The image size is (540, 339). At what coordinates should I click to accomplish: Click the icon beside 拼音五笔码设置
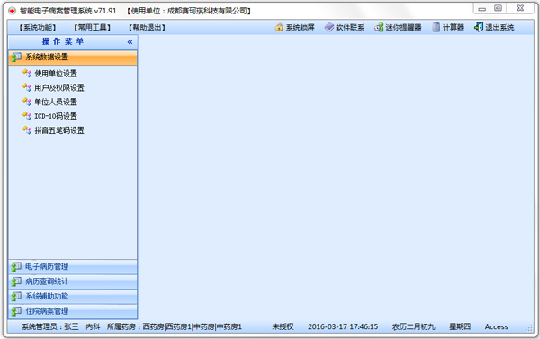(x=27, y=130)
